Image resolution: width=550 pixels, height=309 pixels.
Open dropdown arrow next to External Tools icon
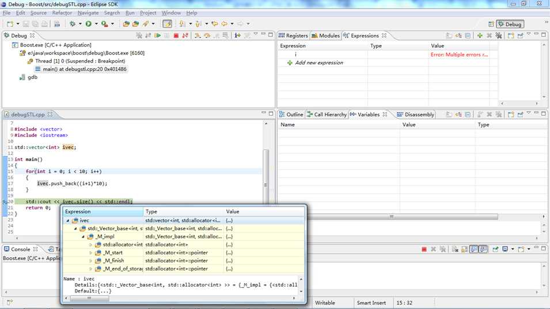112,24
